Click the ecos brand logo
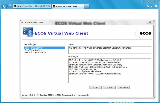Screen dimensions: 160x103 pyautogui.click(x=145, y=33)
